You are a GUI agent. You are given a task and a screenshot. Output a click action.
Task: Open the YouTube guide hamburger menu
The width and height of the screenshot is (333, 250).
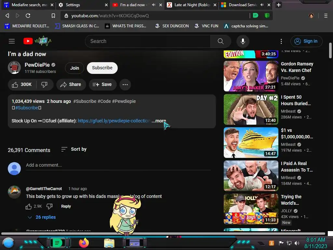(x=12, y=41)
